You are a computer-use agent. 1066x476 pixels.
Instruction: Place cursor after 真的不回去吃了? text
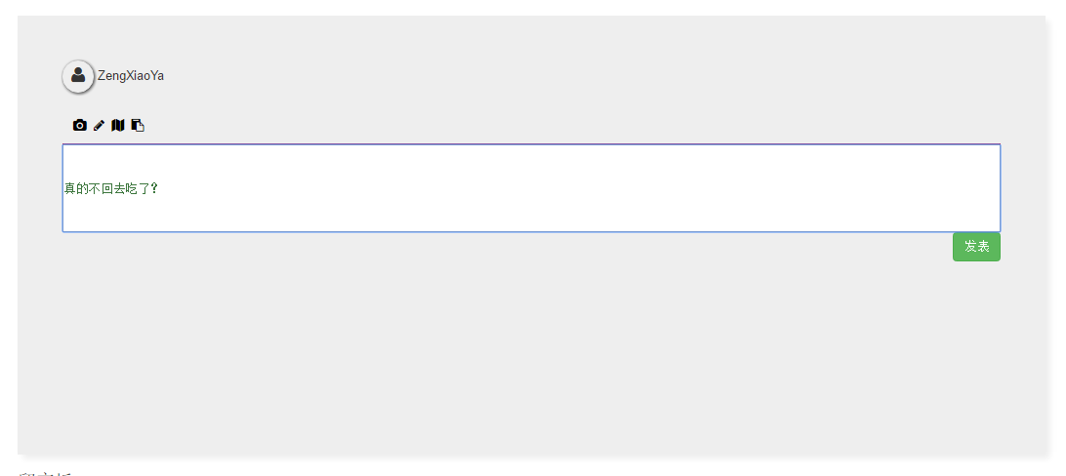pos(159,188)
